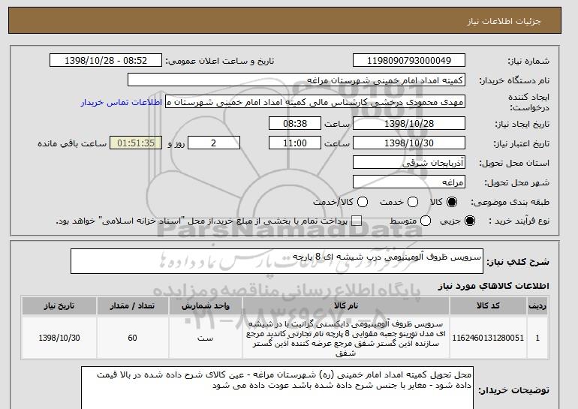Image resolution: width=578 pixels, height=409 pixels.
Task: Click the تاریخ نیاز column header
Action: tap(59, 306)
